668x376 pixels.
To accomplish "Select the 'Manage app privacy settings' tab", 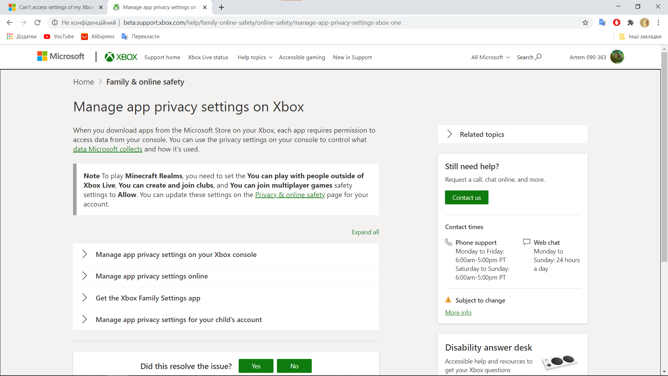I will (160, 7).
